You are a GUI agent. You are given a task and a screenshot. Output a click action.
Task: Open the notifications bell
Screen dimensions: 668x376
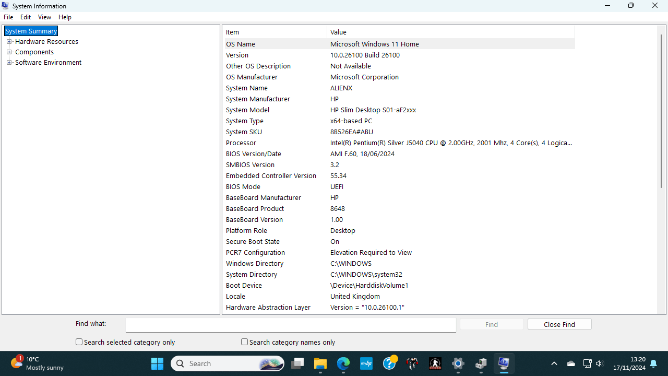coord(653,363)
